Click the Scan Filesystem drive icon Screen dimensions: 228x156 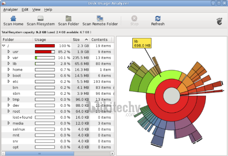tap(41, 18)
